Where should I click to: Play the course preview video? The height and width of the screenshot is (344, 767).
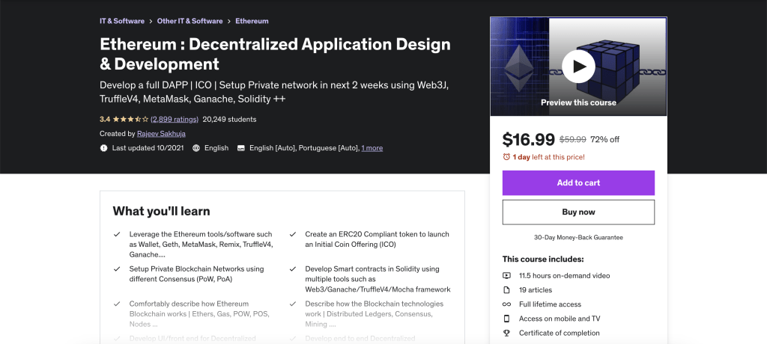pyautogui.click(x=578, y=66)
